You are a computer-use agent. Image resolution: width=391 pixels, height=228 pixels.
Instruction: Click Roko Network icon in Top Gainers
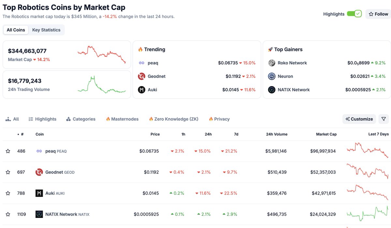[272, 63]
